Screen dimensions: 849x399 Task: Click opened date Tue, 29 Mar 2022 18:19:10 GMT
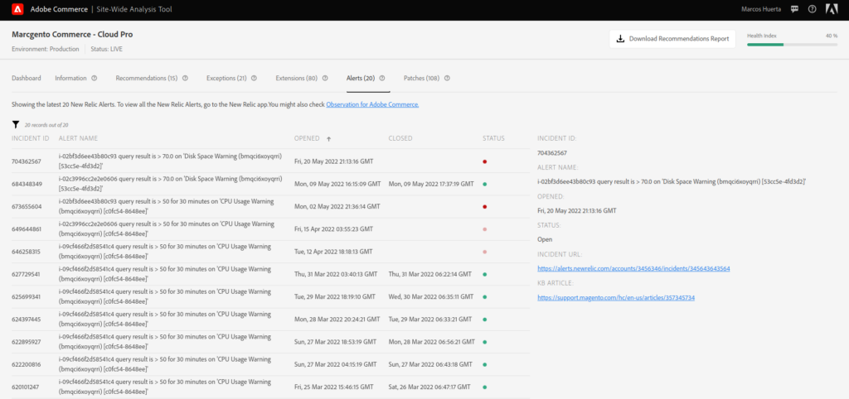[x=335, y=297]
